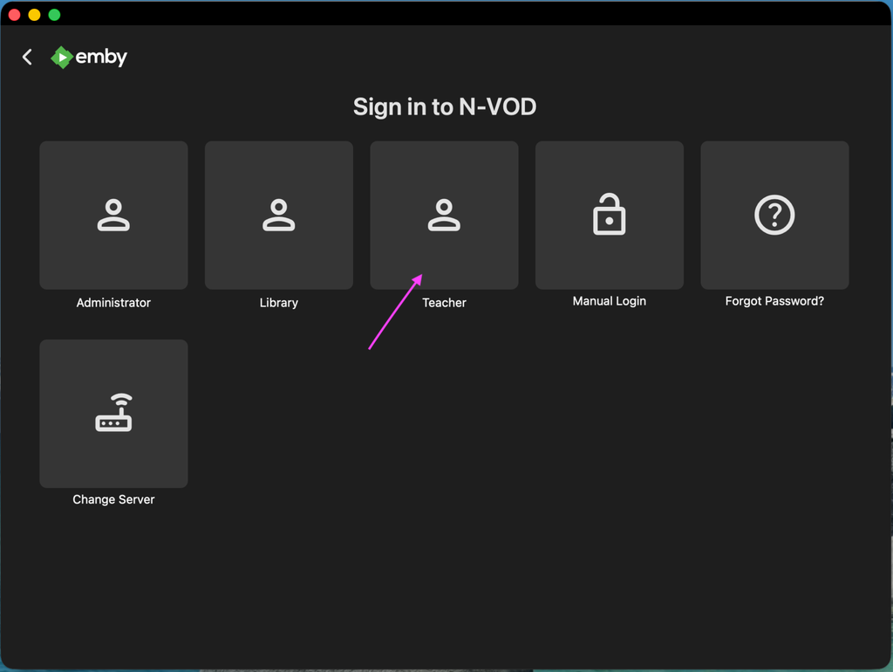This screenshot has width=893, height=672.
Task: Open the Manual Login padlock icon
Action: click(x=609, y=215)
